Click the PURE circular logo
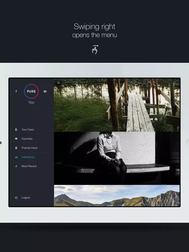The height and width of the screenshot is (252, 189). 31,91
